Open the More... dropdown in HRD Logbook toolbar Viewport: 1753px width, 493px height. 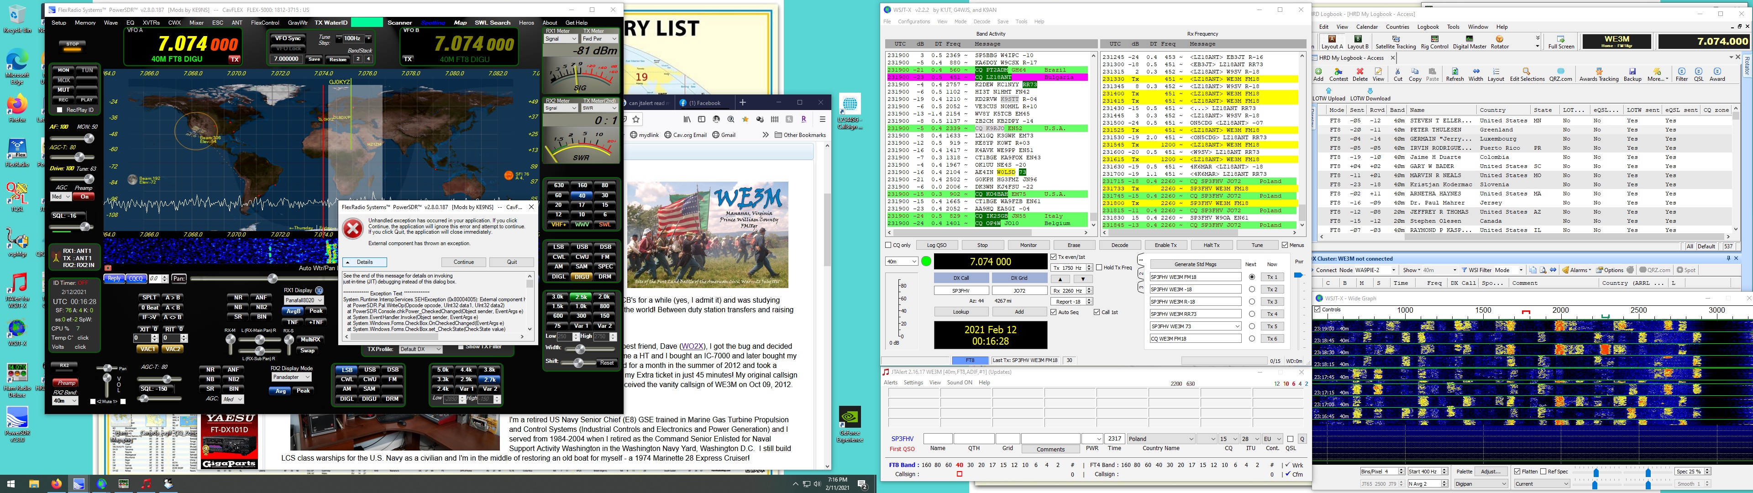(1657, 74)
